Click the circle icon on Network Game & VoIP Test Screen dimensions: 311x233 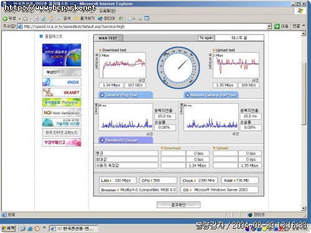(187, 95)
